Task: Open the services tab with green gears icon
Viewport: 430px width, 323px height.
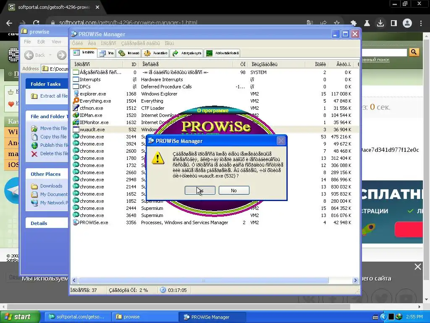Action: pyautogui.click(x=129, y=53)
